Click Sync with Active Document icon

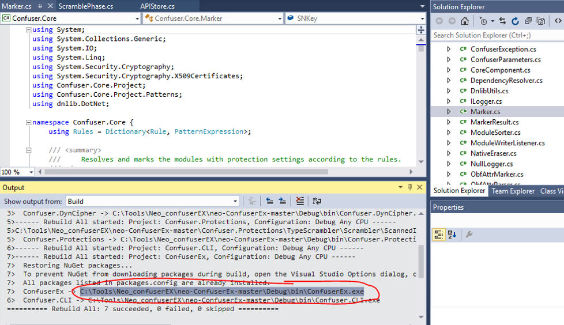tap(502, 21)
